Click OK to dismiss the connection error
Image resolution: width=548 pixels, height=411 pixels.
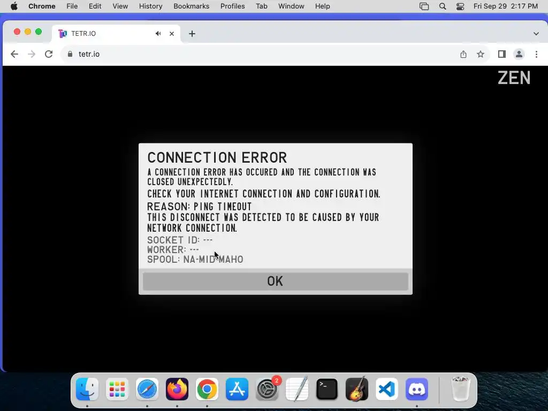276,281
